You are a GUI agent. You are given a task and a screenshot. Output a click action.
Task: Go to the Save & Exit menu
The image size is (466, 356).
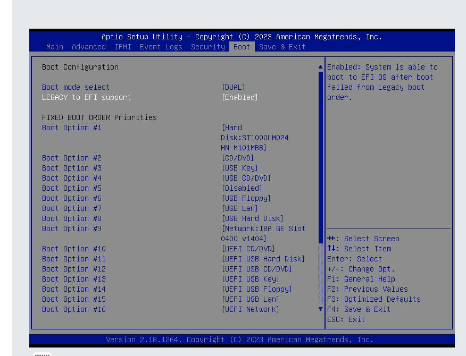pos(282,47)
